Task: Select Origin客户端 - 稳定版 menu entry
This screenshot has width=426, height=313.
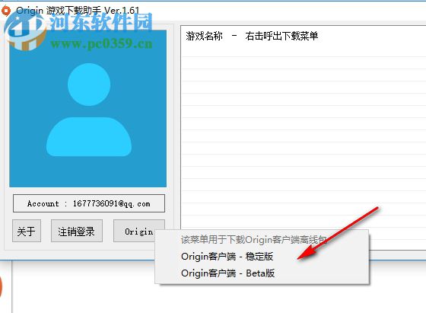Action: pyautogui.click(x=262, y=257)
